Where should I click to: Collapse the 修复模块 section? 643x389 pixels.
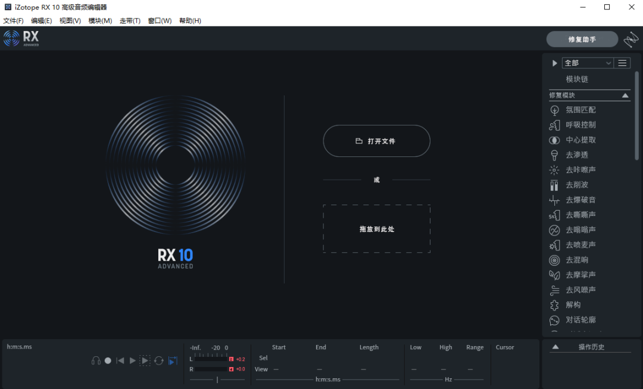pos(625,95)
